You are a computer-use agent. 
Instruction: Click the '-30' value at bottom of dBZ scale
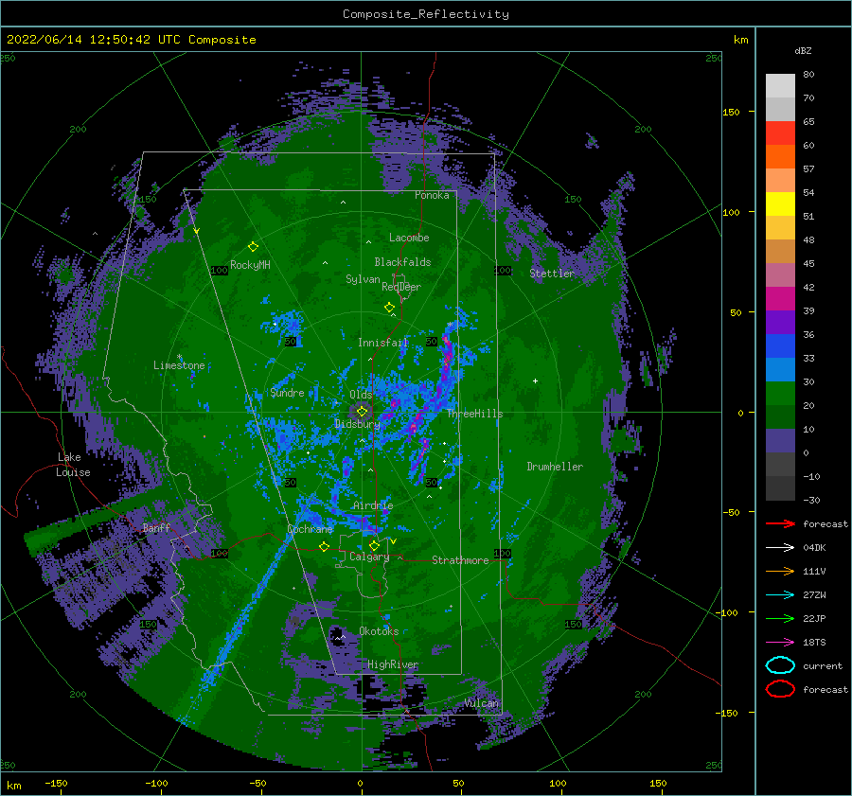click(x=811, y=500)
